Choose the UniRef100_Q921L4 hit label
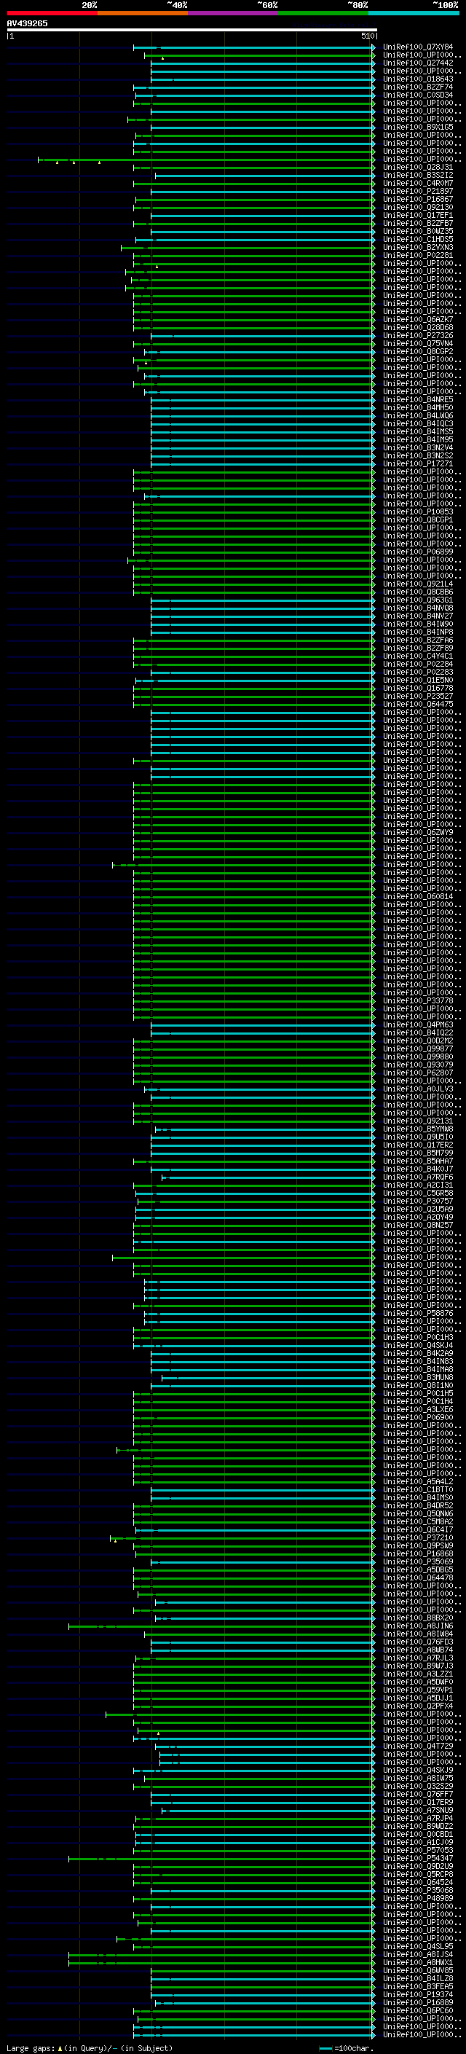466x2054 pixels. coord(418,584)
